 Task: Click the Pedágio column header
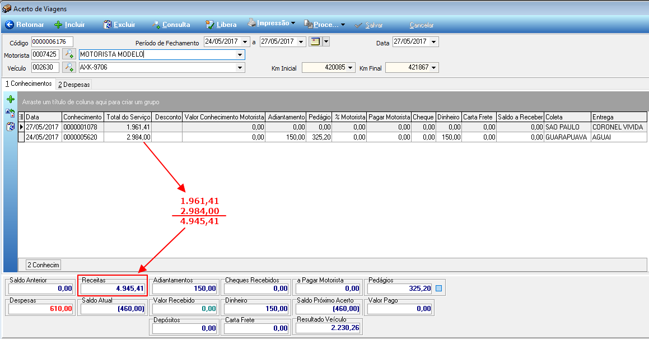(319, 117)
